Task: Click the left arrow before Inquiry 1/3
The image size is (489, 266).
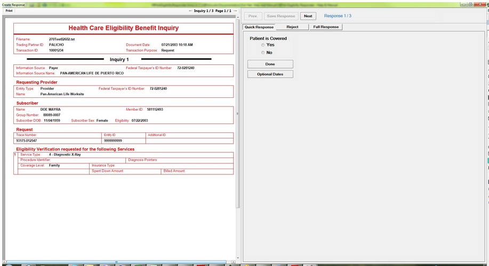Action: [191, 11]
